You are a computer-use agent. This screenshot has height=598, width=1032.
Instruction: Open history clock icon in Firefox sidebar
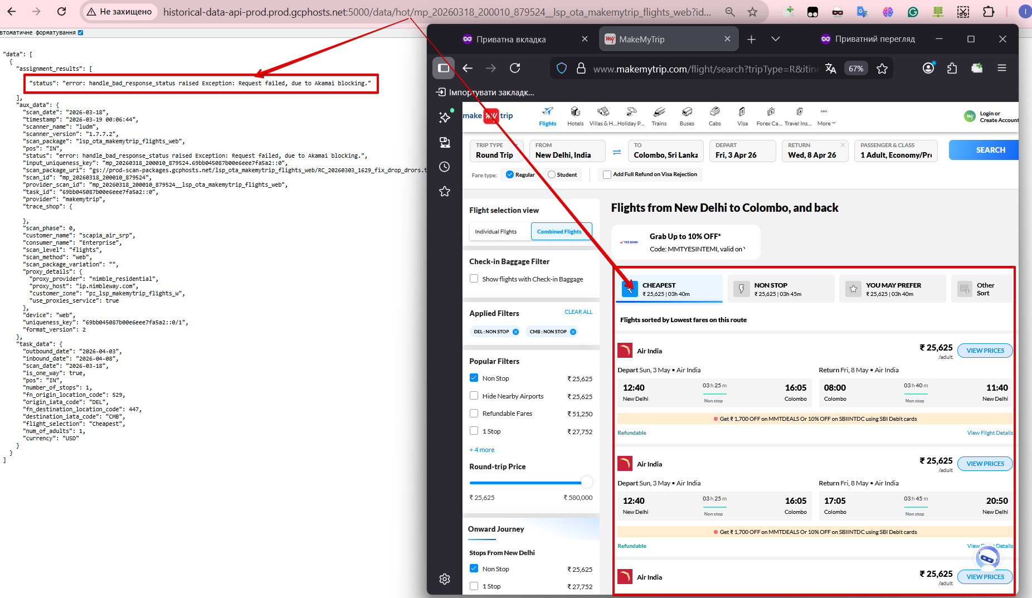click(x=445, y=167)
